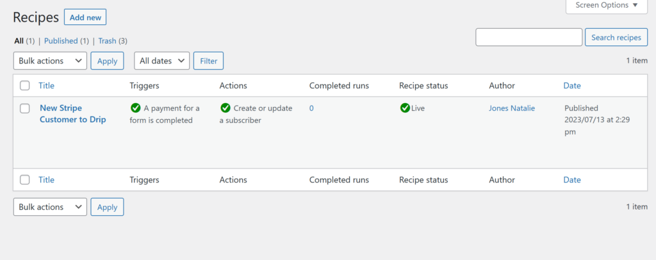Viewport: 656px width, 260px height.
Task: Select the New Stripe Customer to Drip checkbox
Action: coord(25,108)
